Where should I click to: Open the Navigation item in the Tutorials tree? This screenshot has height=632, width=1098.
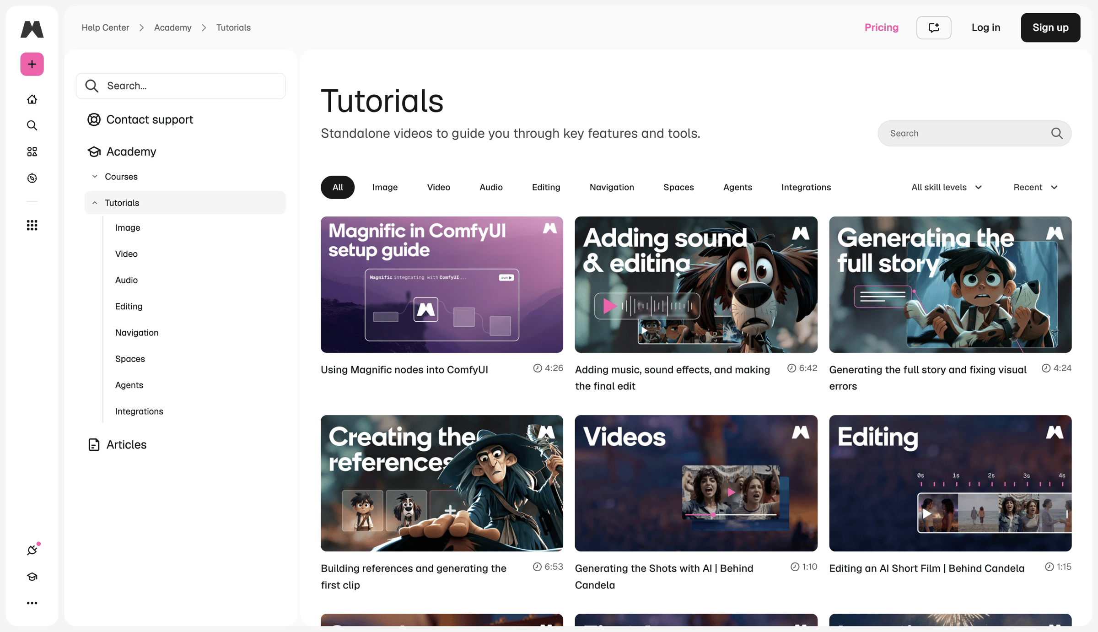pos(137,333)
